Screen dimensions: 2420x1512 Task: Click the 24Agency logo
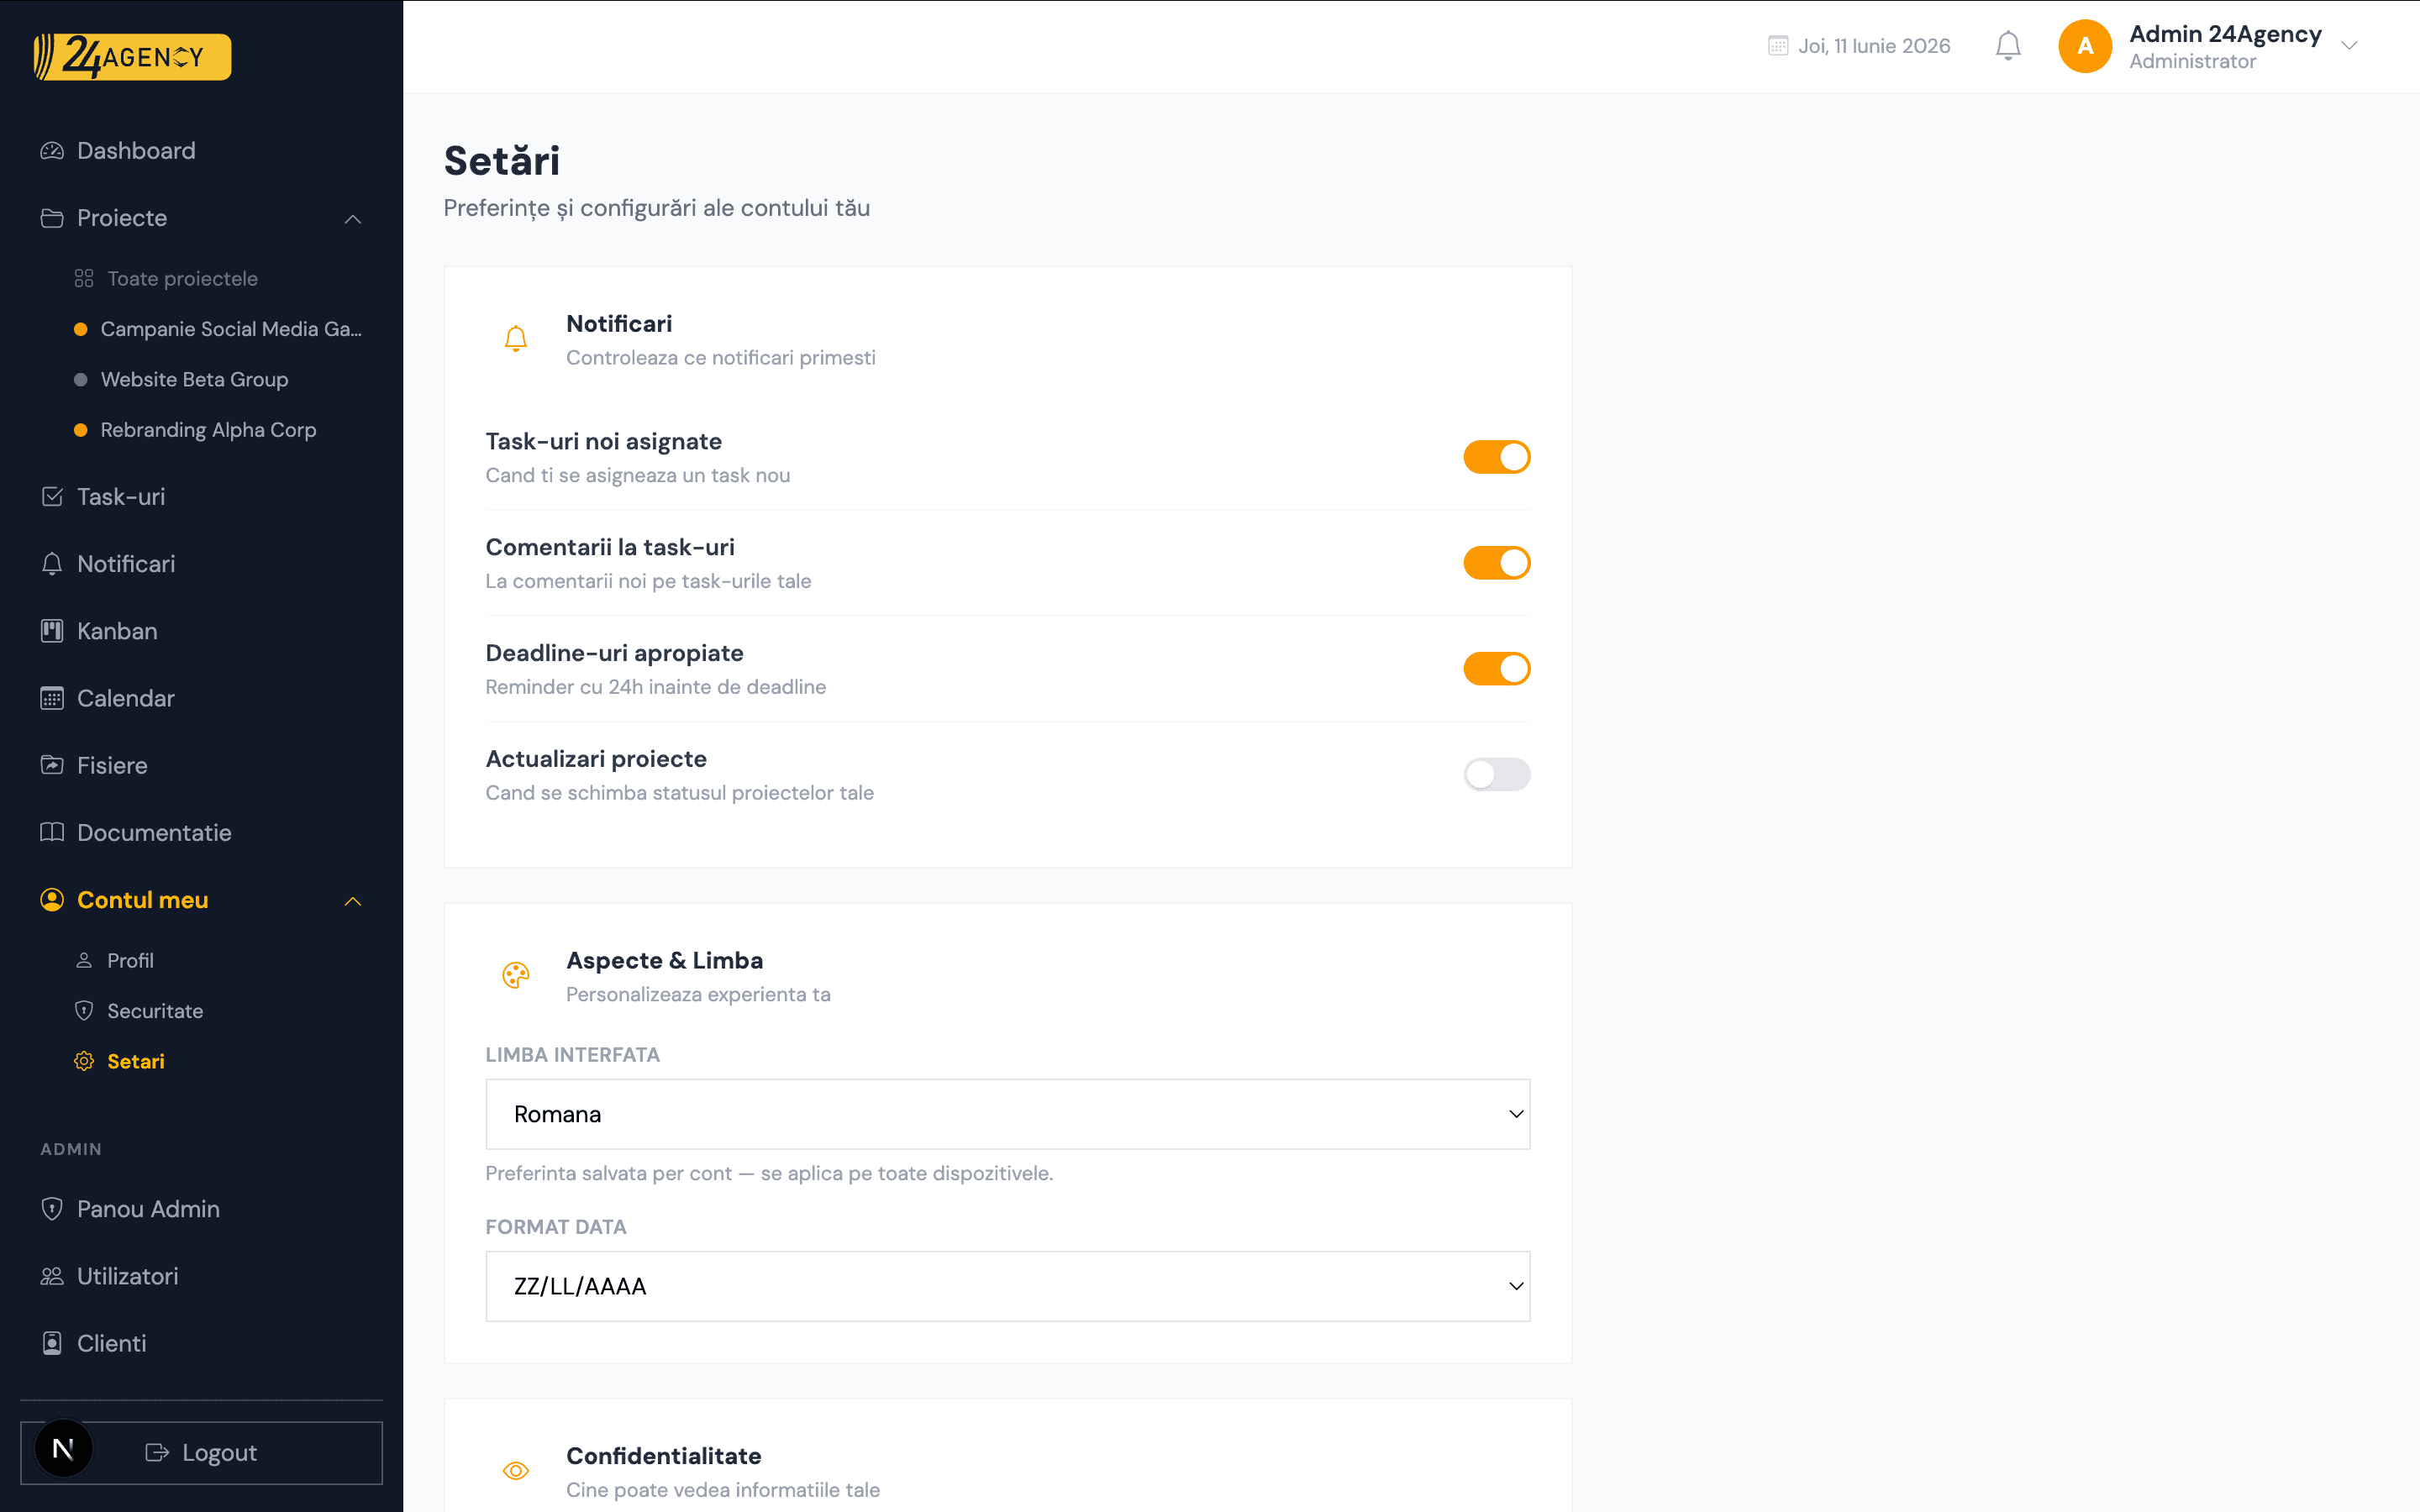click(x=132, y=57)
